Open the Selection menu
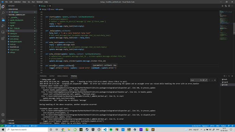This screenshot has width=235, height=132. pos(17,2)
